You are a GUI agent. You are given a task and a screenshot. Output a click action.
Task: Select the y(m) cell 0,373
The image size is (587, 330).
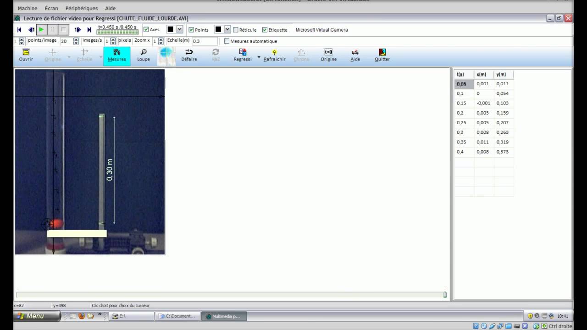click(x=504, y=152)
